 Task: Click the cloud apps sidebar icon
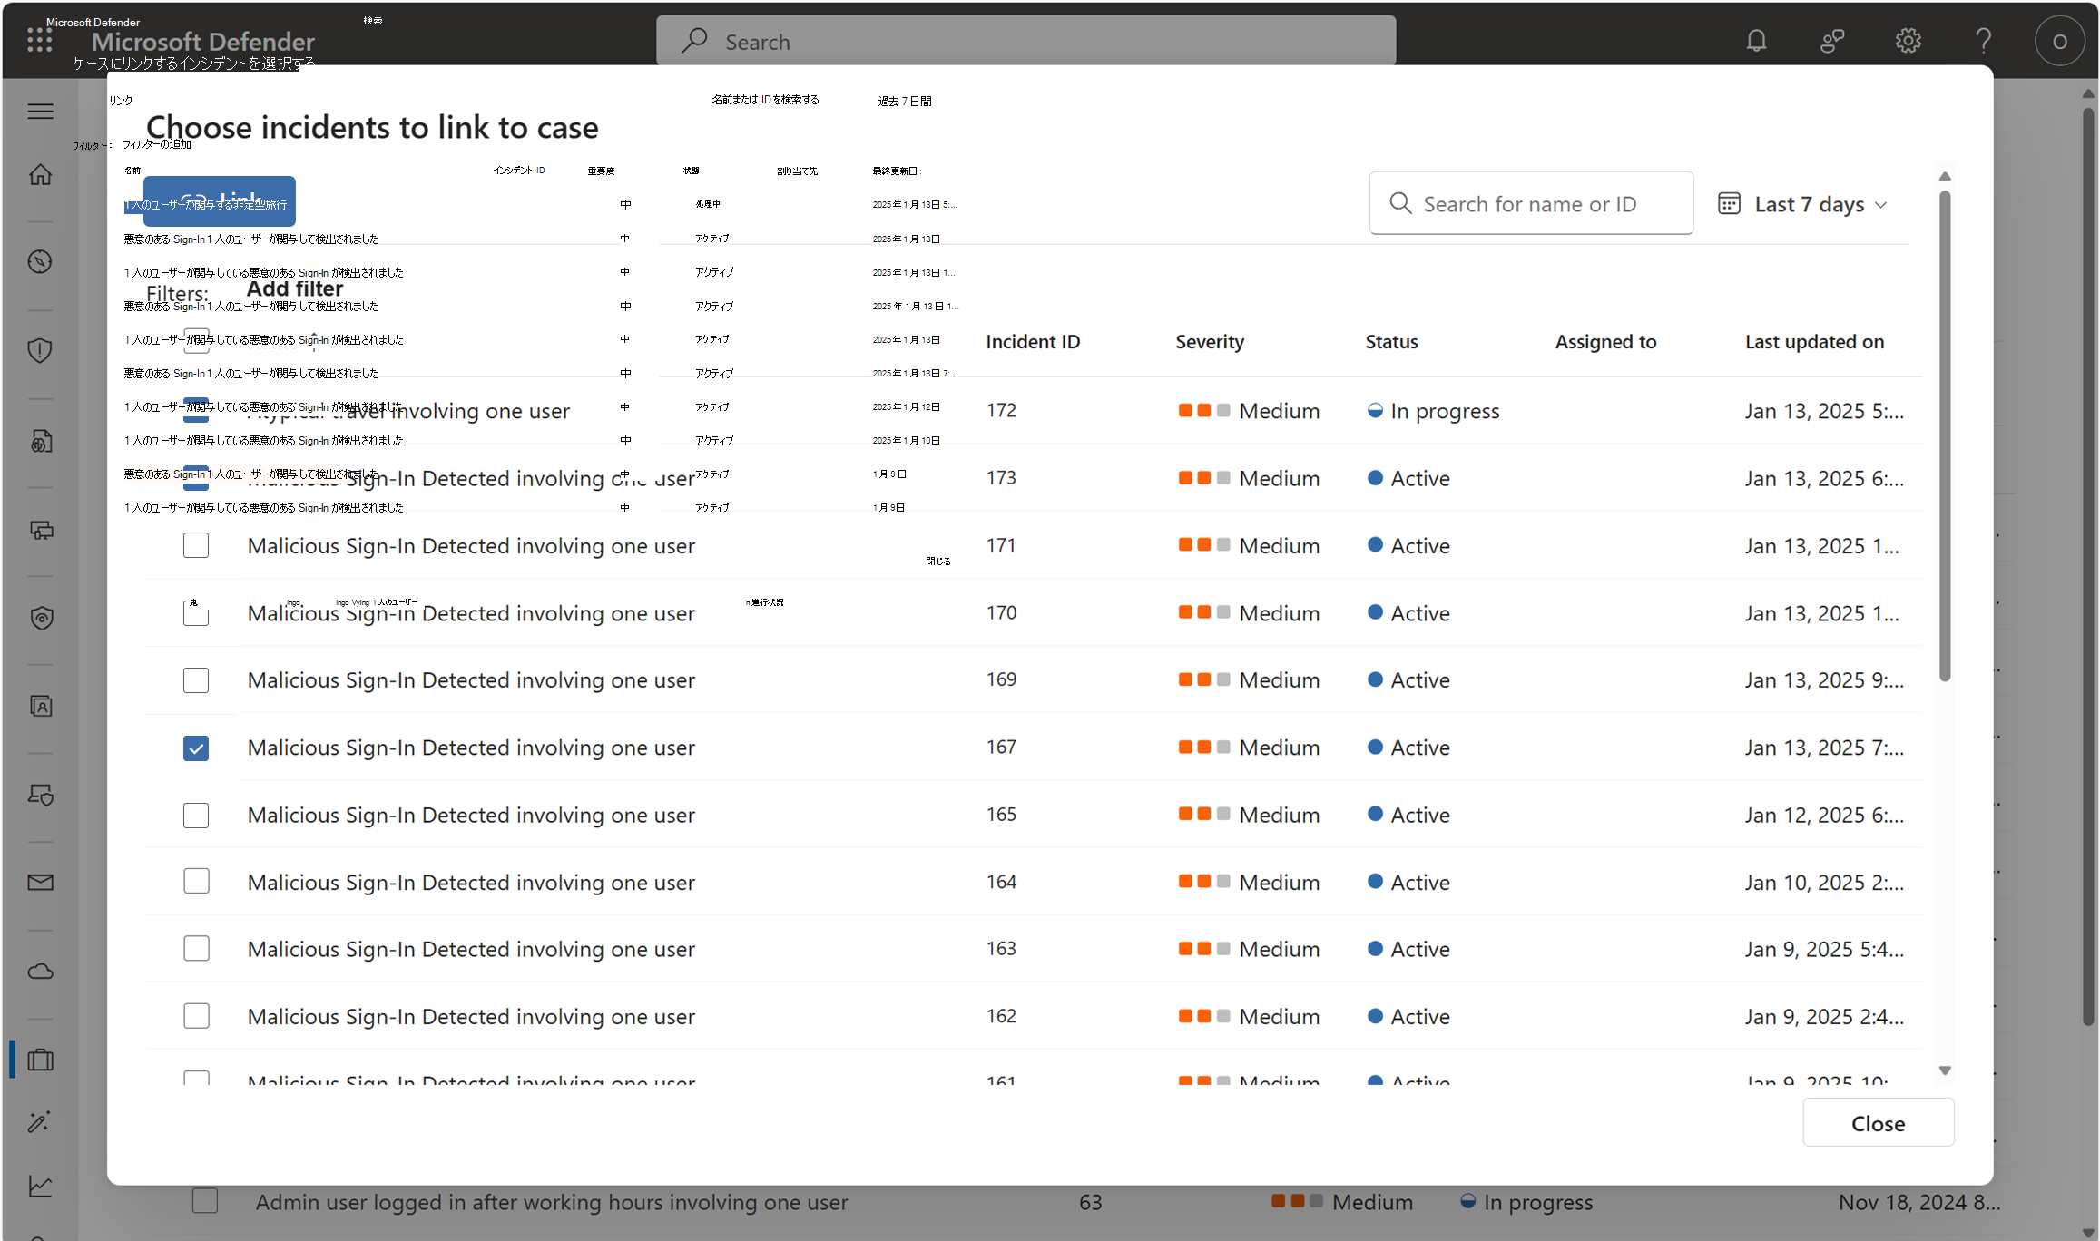click(41, 972)
